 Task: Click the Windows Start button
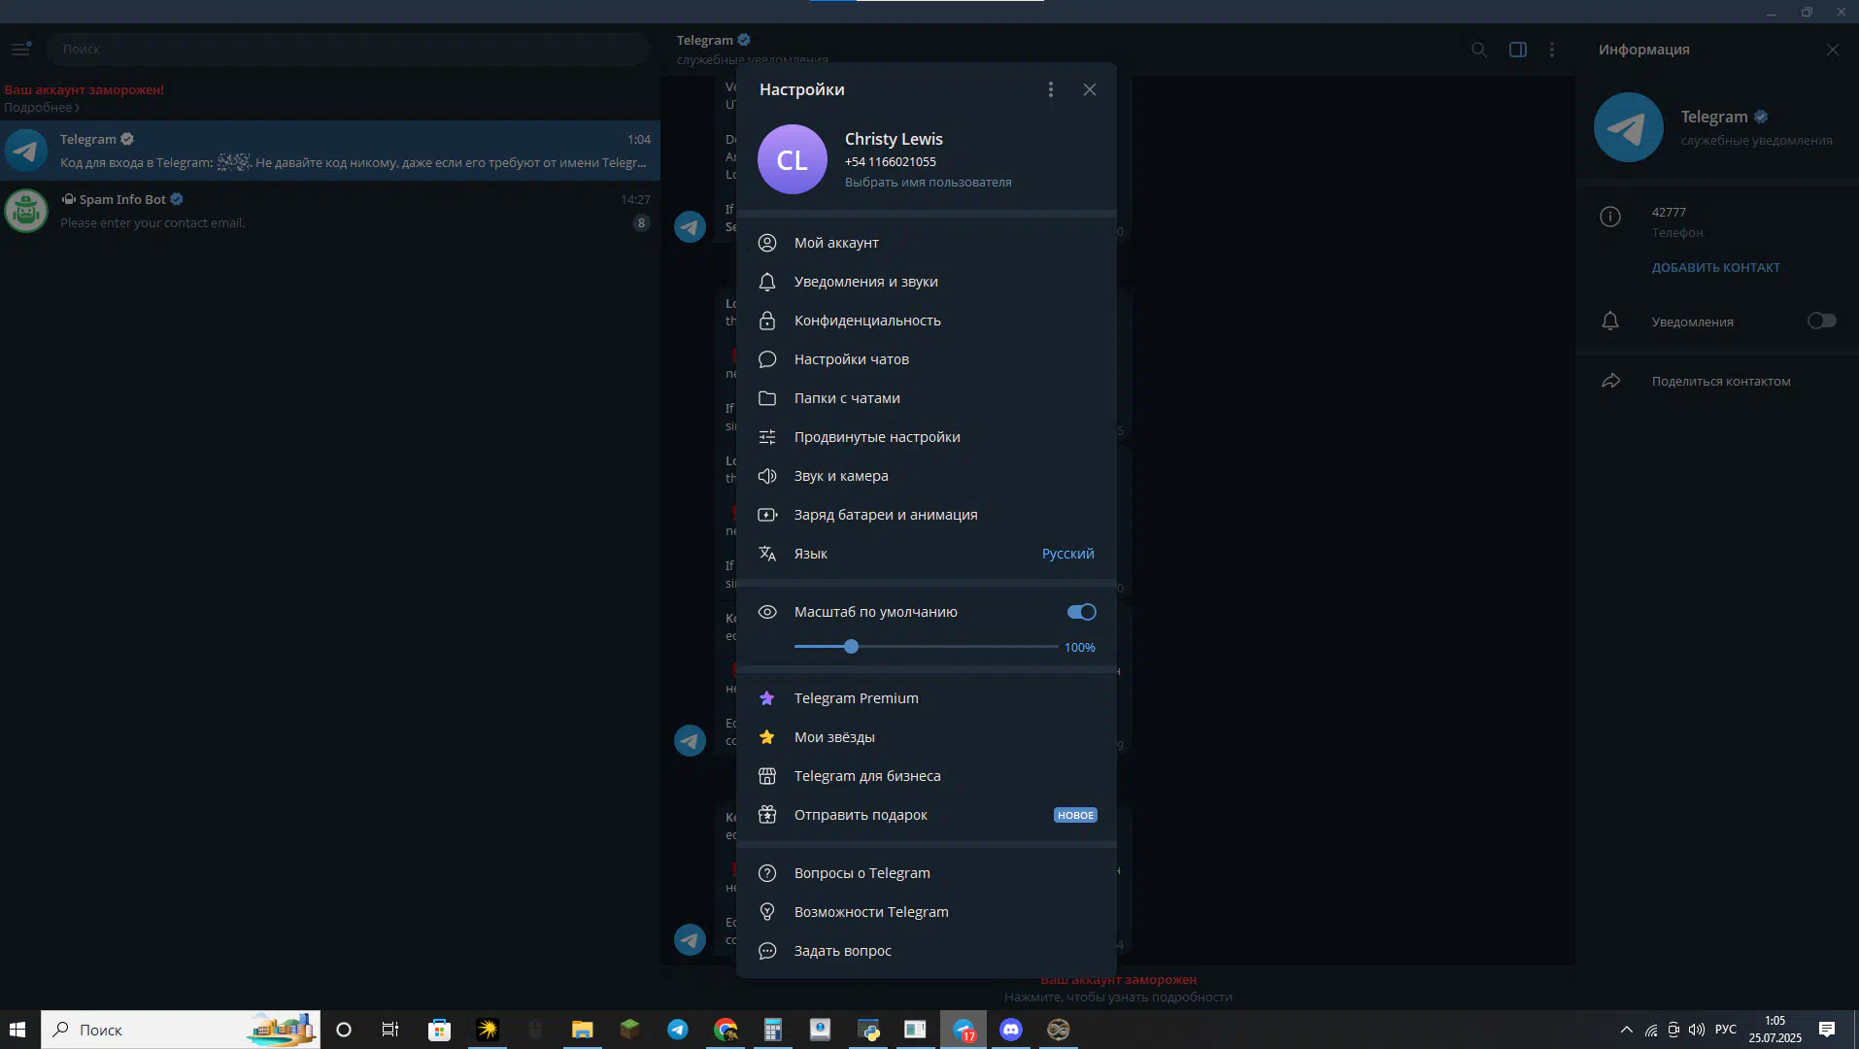click(17, 1030)
